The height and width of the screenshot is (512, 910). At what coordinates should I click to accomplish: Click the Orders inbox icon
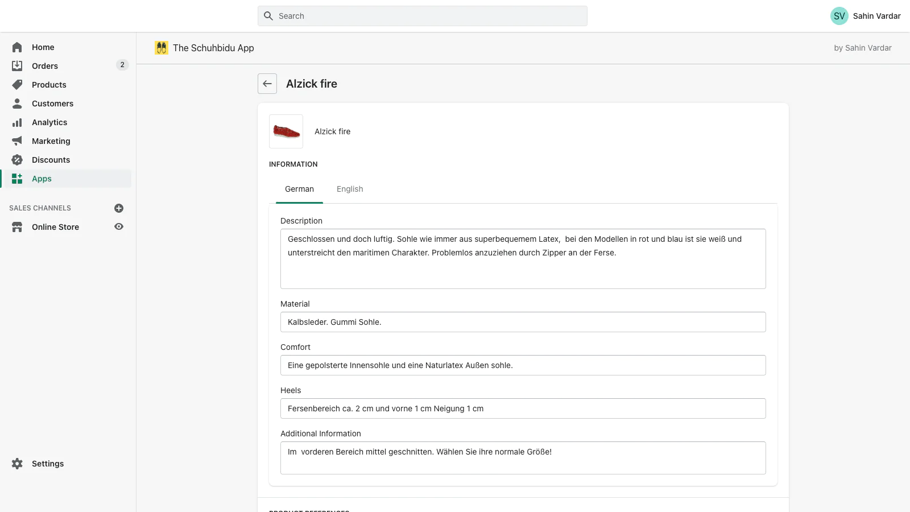tap(17, 66)
